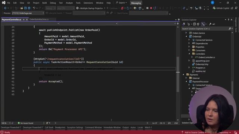Click the Visual Studio logo icon
The height and width of the screenshot is (134, 239).
(4, 3)
